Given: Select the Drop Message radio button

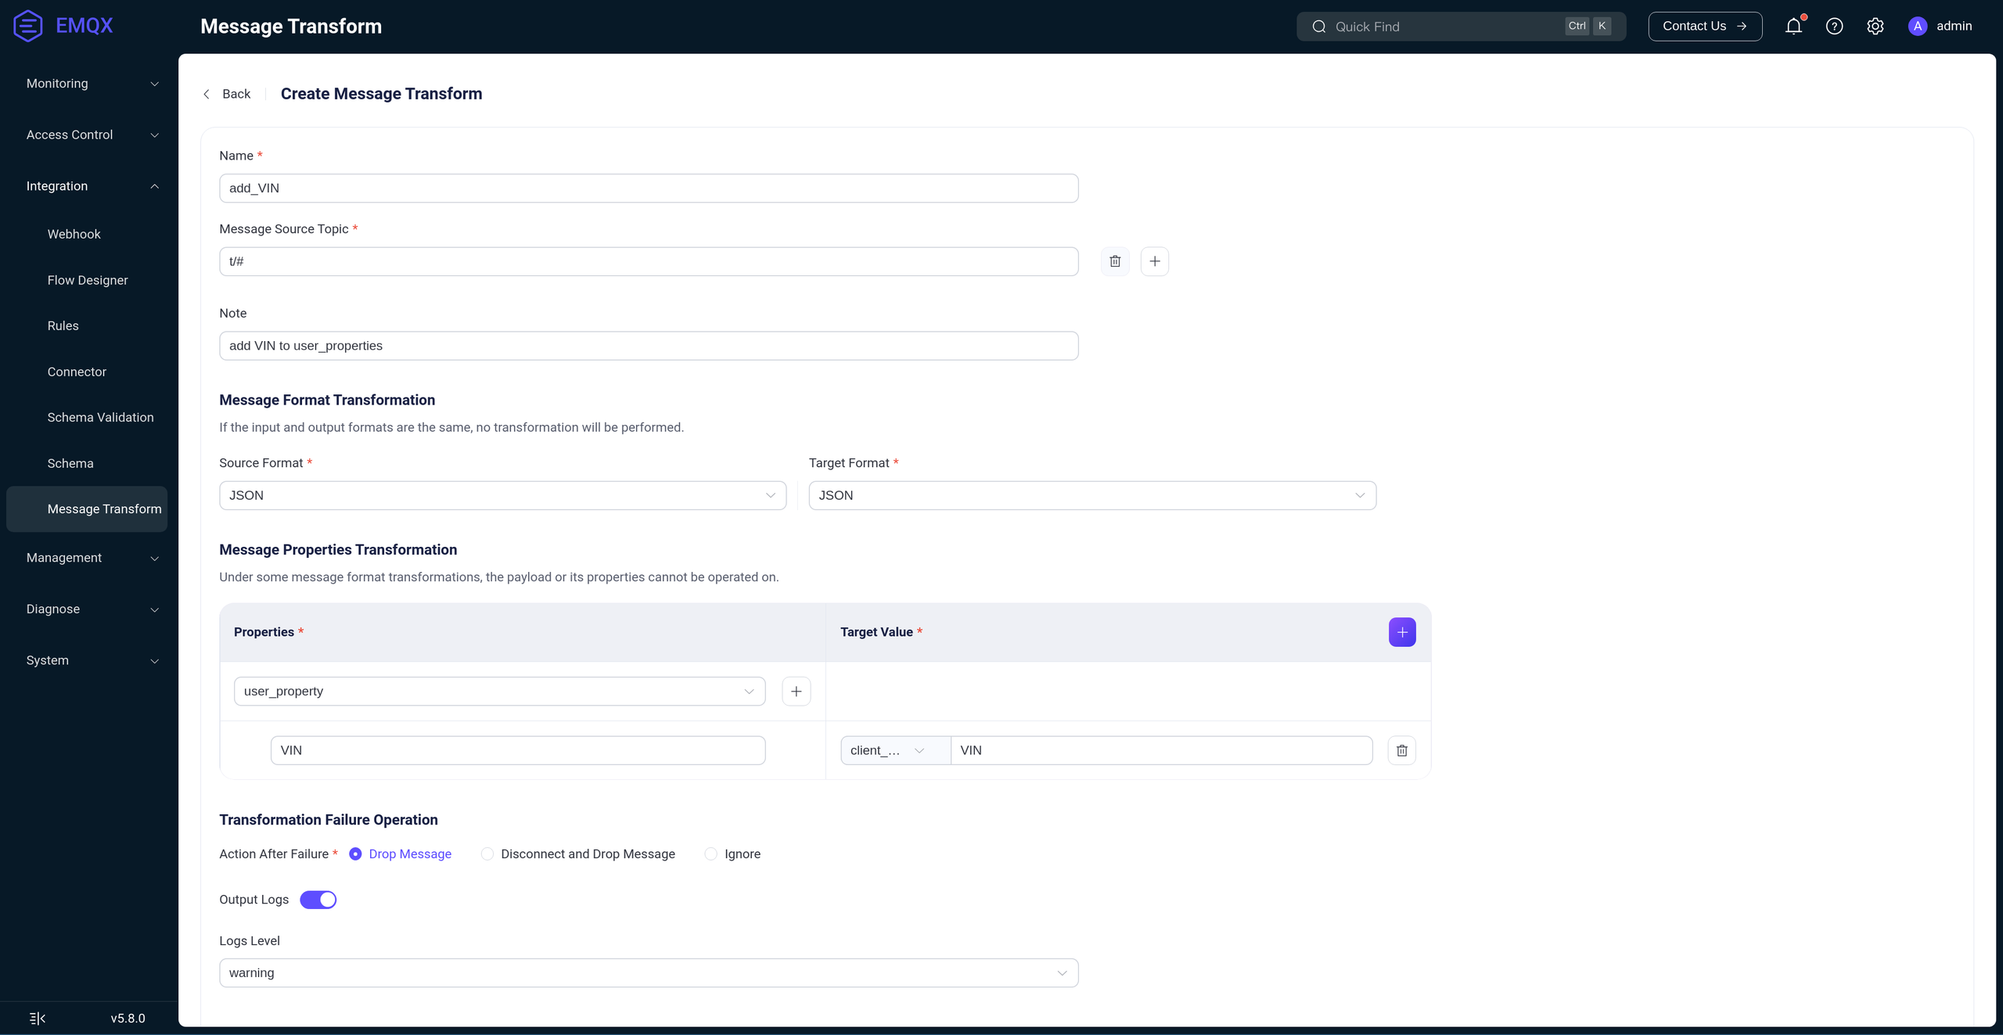Looking at the screenshot, I should (x=355, y=854).
